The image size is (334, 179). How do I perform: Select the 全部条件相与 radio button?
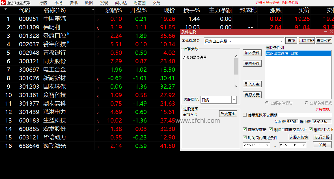click(267, 103)
